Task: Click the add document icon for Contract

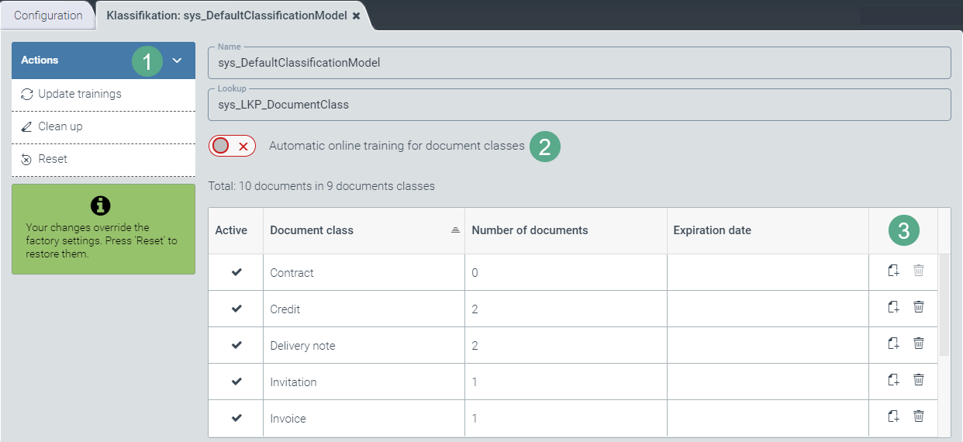Action: [x=892, y=271]
